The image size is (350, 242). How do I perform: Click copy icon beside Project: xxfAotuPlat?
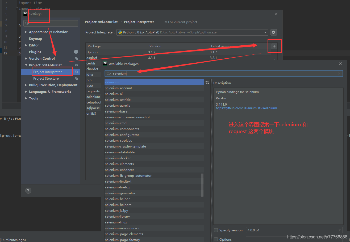pyautogui.click(x=76, y=65)
